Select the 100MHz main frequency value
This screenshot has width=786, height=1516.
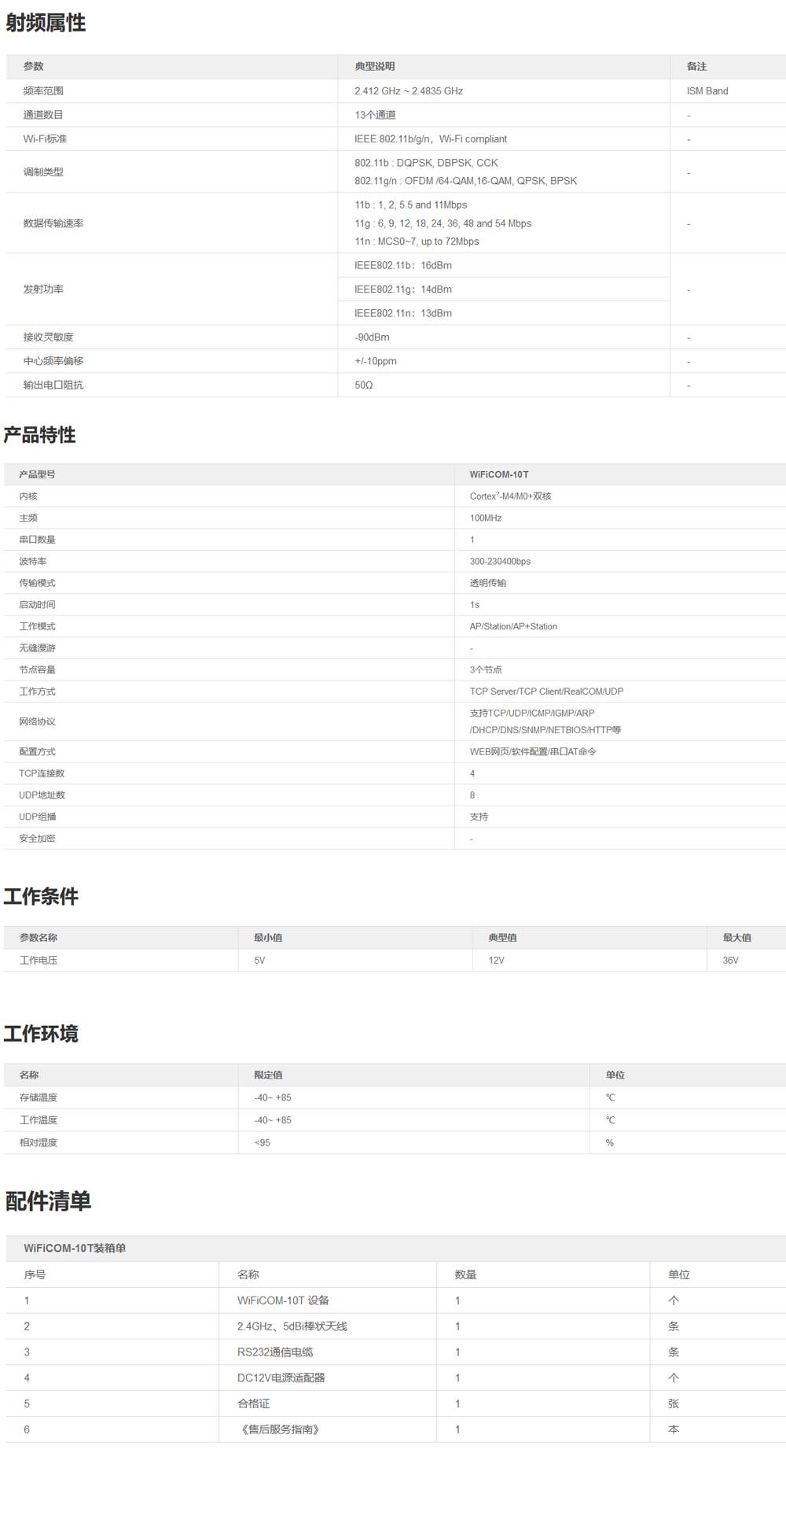[x=486, y=518]
